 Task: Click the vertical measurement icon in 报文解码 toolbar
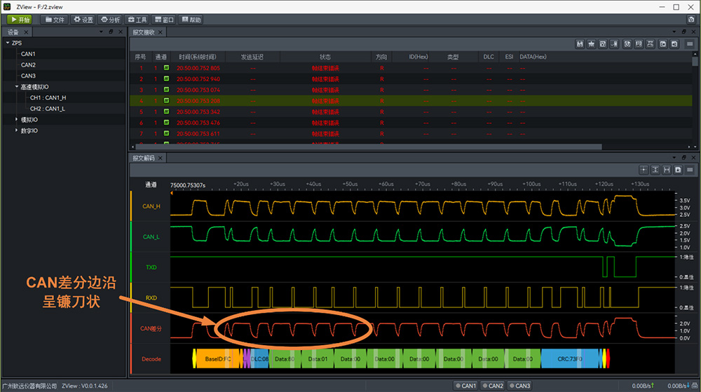coord(655,169)
